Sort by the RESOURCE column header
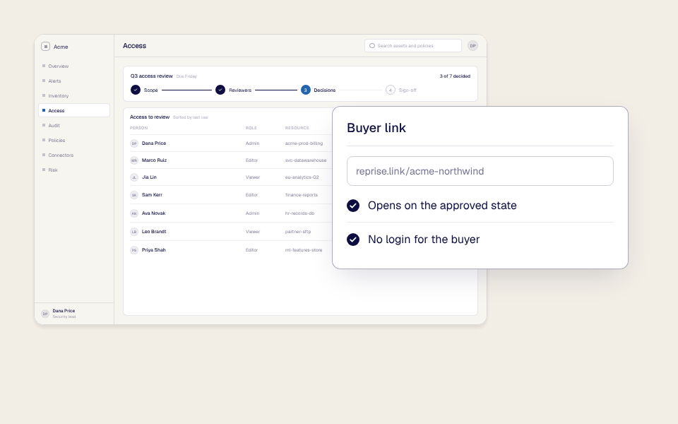 (x=297, y=128)
